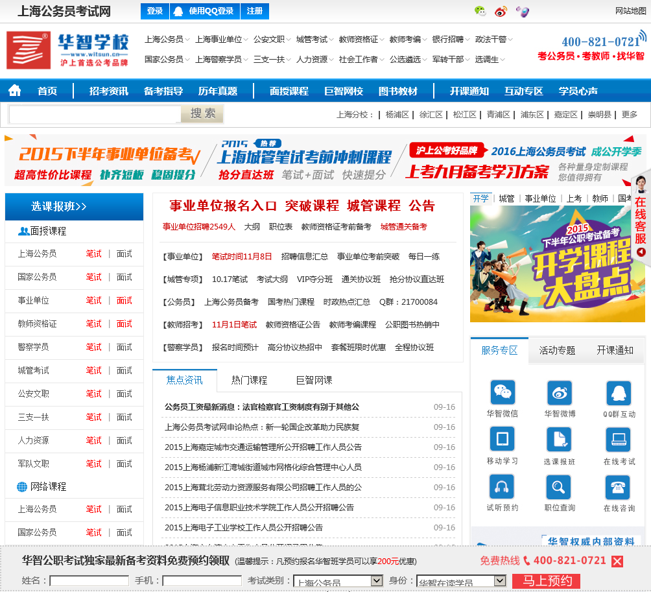The width and height of the screenshot is (651, 592).
Task: Click the globe icon next to 网络课程
Action: (x=22, y=486)
